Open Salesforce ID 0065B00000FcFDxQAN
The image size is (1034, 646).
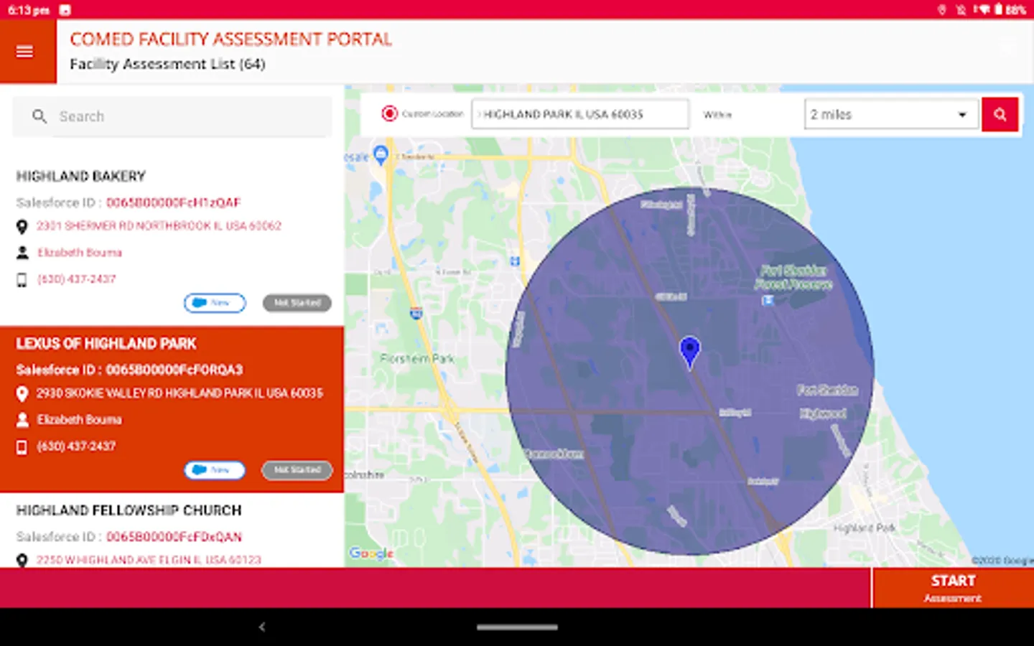(174, 537)
